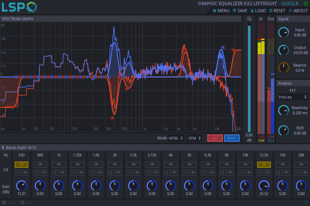Screen dimensions: 310x206
Task: Mute the 2.5k band
Action: coord(137,173)
